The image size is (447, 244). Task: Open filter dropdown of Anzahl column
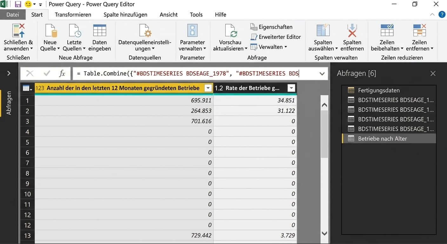(208, 88)
